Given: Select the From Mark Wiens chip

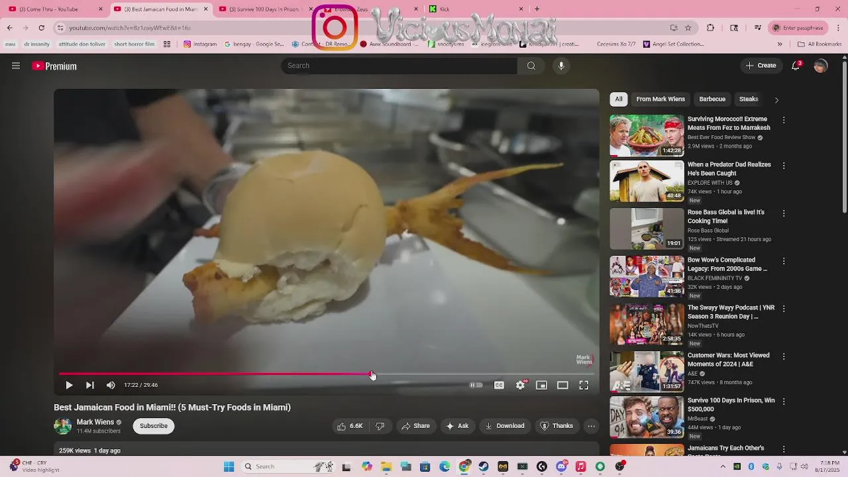Looking at the screenshot, I should point(661,99).
